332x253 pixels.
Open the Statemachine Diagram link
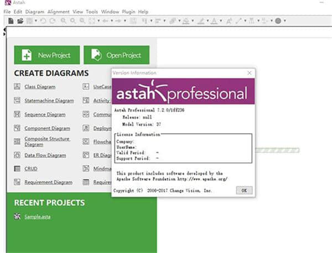[x=49, y=101]
